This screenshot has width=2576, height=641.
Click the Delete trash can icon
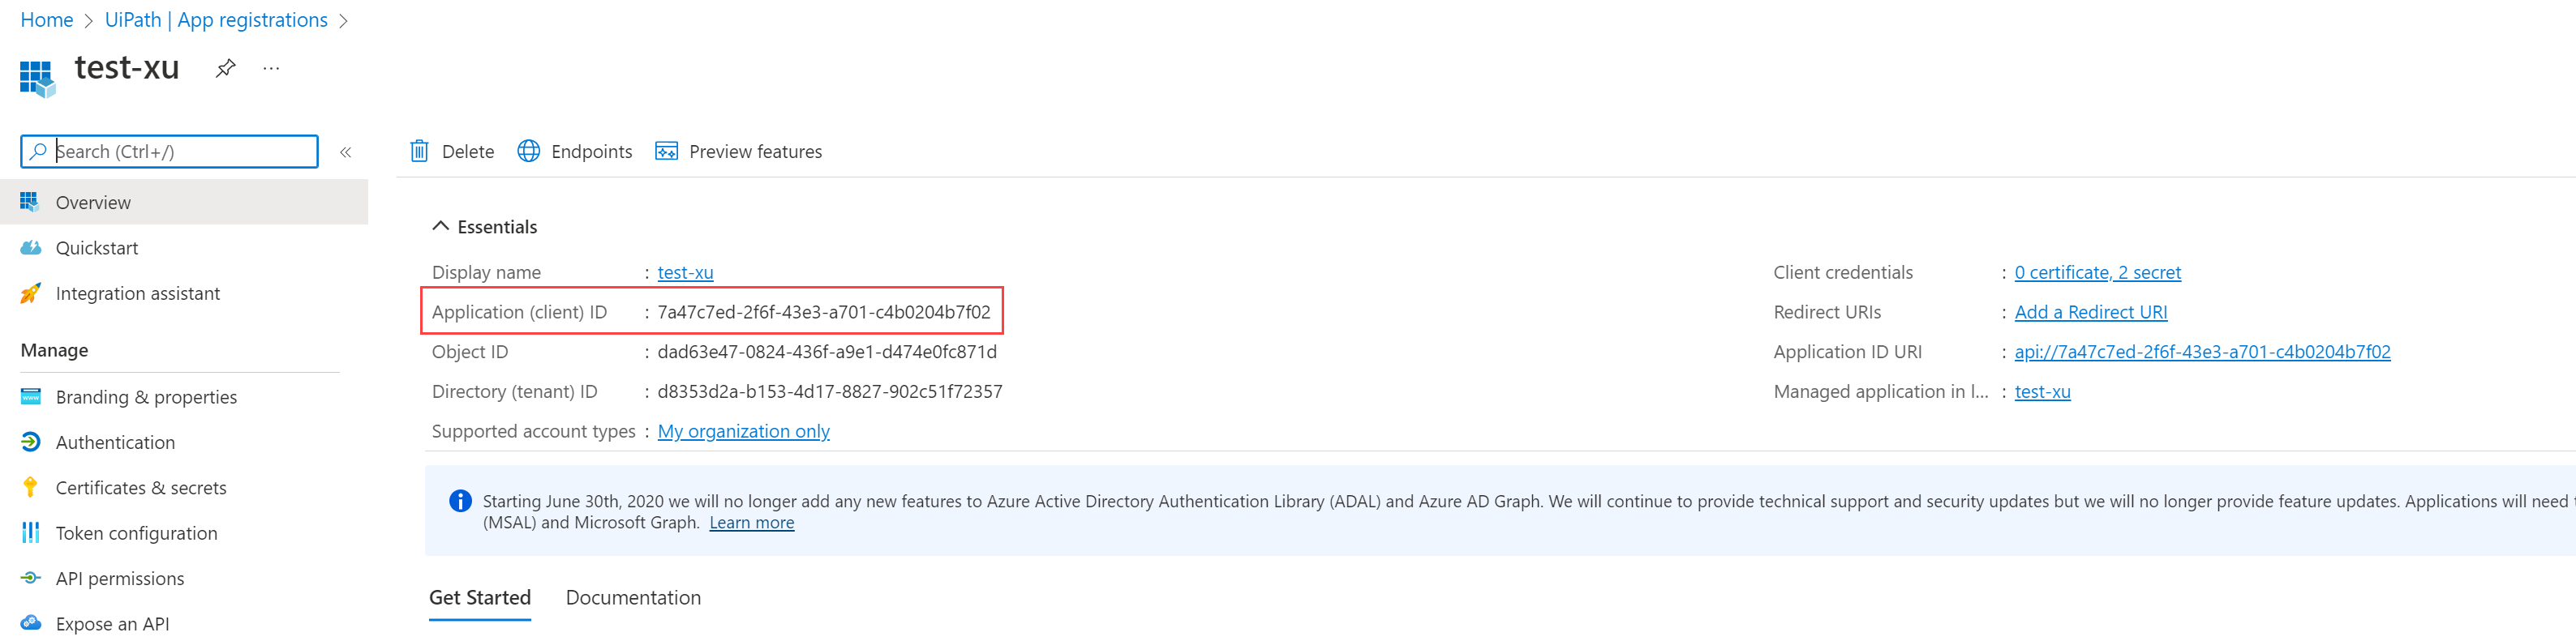[x=420, y=151]
